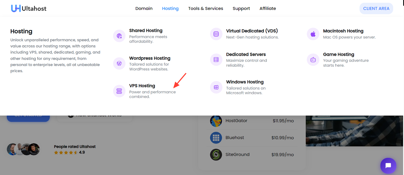Click "Next-Gen hosting solutions" description
The width and height of the screenshot is (404, 175).
pyautogui.click(x=252, y=37)
